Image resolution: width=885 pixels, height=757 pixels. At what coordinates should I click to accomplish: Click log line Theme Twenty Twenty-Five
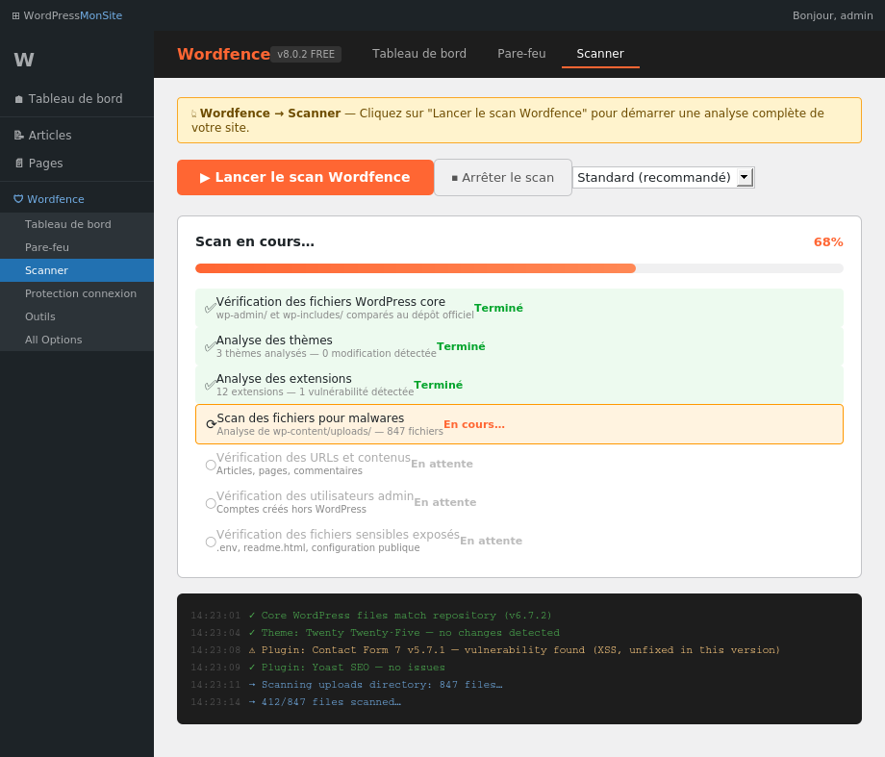[x=375, y=633]
